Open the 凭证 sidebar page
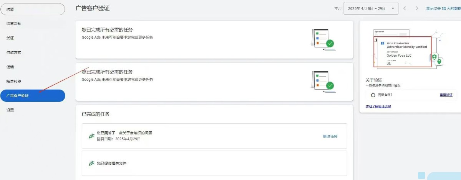 [10, 38]
